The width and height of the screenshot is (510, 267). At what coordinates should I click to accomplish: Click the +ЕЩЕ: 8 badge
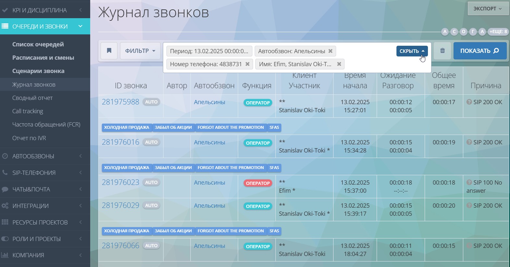coord(498,31)
